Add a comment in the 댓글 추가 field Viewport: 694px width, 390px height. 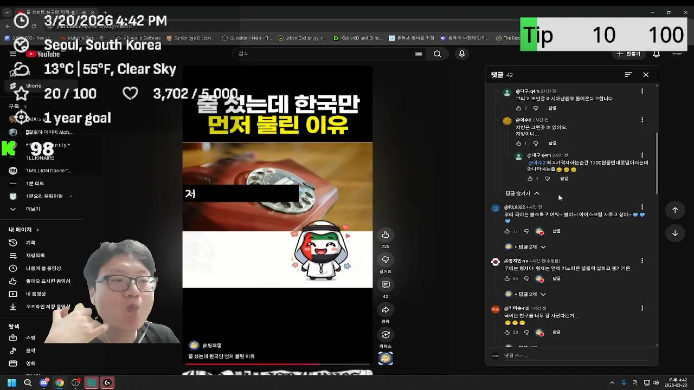click(x=575, y=356)
